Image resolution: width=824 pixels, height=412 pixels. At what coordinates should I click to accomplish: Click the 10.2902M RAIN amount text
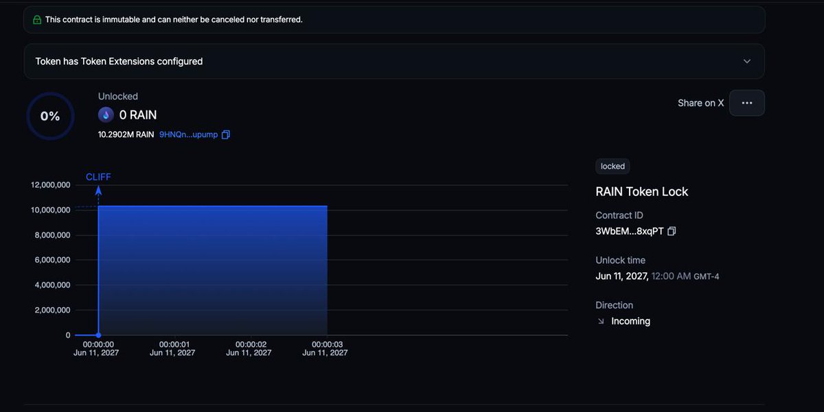click(x=126, y=135)
